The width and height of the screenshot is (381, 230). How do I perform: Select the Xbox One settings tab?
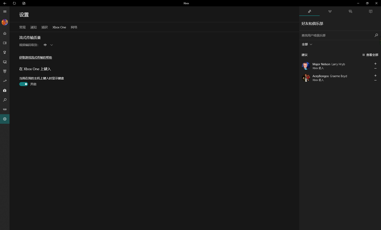point(59,27)
